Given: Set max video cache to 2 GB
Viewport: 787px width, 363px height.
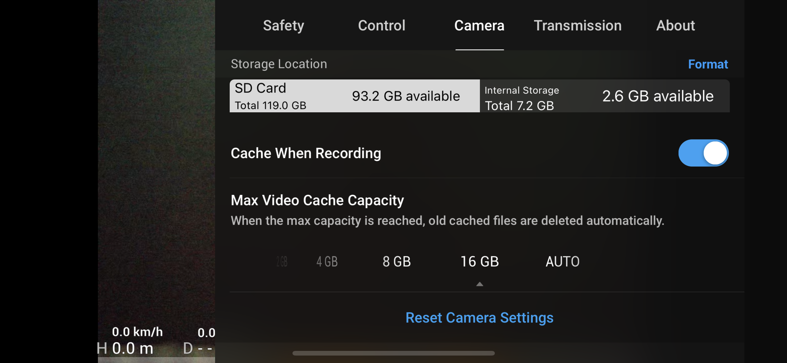Looking at the screenshot, I should coord(282,262).
